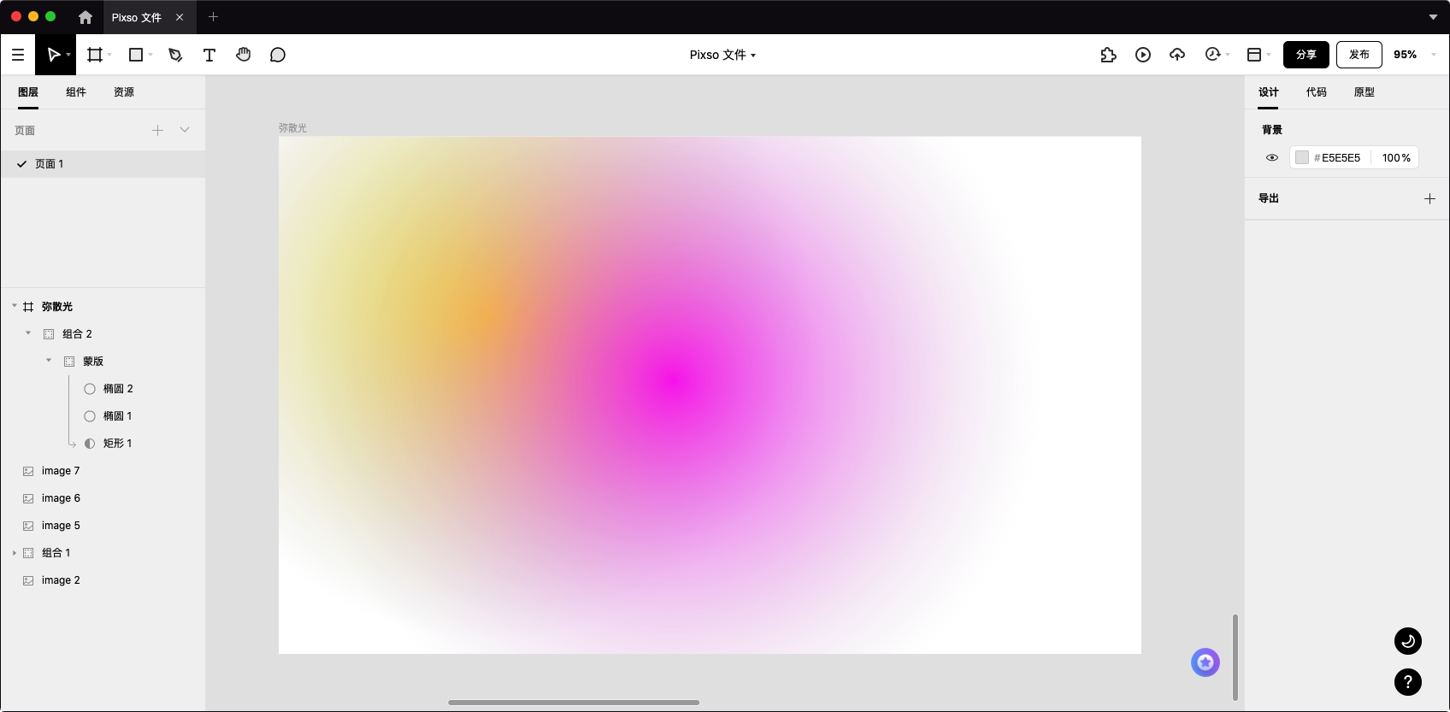Open the plugins puzzle icon
1450x712 pixels.
point(1109,55)
